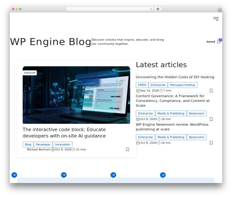Click the Latest articles heading
Screen dimensions: 232x197
pyautogui.click(x=161, y=65)
